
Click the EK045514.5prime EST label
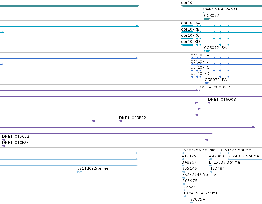pos(201,193)
